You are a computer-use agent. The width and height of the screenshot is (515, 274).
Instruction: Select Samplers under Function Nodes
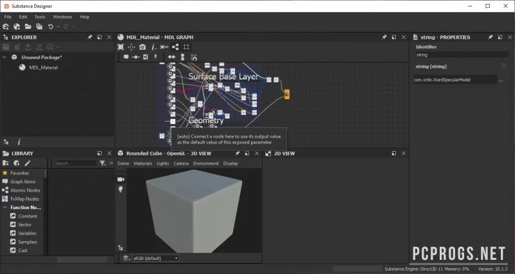click(28, 241)
